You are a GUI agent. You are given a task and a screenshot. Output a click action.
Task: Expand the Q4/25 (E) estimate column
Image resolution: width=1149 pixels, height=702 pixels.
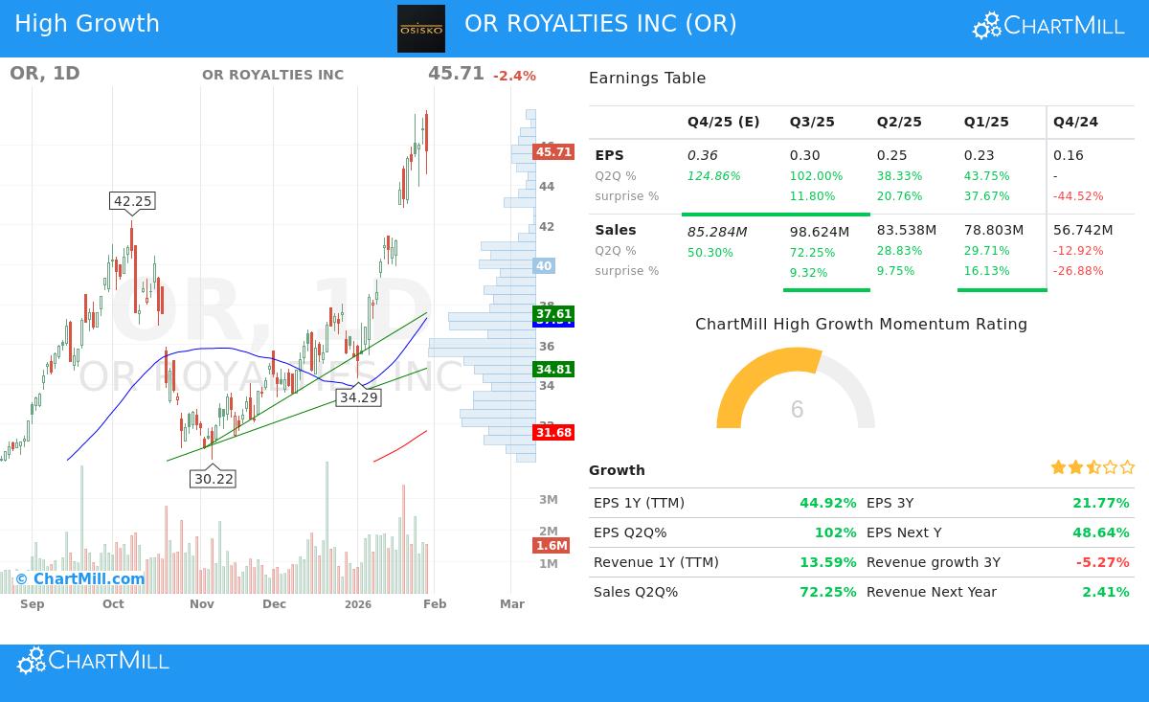click(723, 122)
